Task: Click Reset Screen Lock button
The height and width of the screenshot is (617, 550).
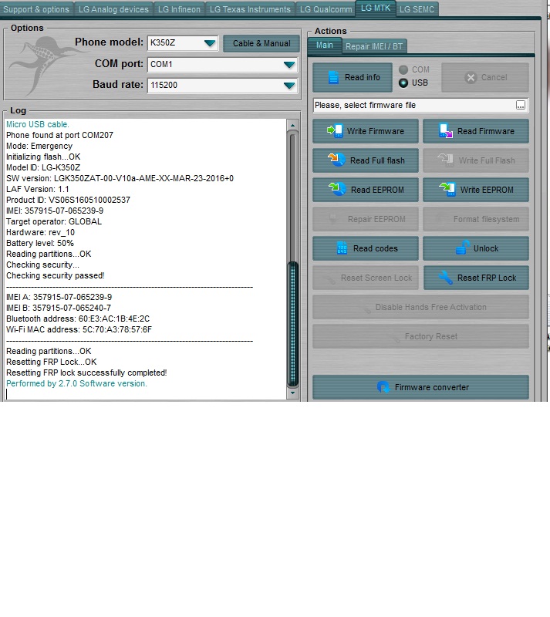Action: (x=366, y=278)
